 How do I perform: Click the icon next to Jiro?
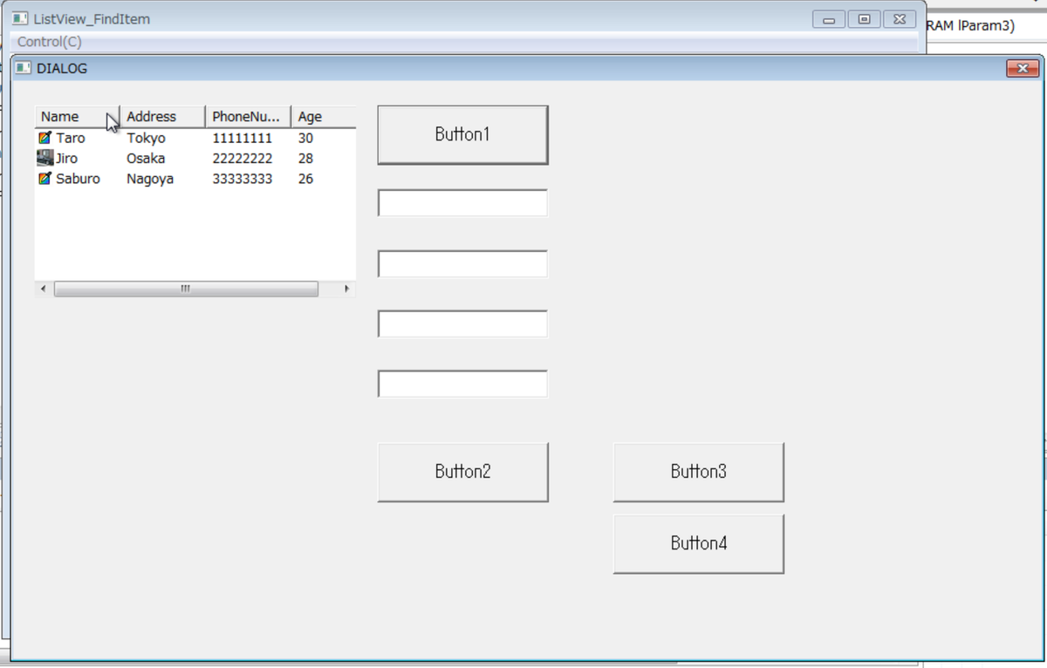click(x=45, y=158)
